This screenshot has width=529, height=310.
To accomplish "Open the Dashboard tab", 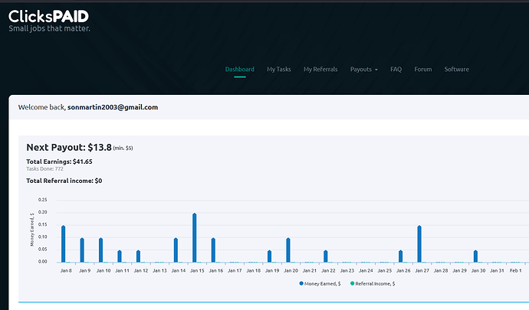I will pyautogui.click(x=239, y=70).
